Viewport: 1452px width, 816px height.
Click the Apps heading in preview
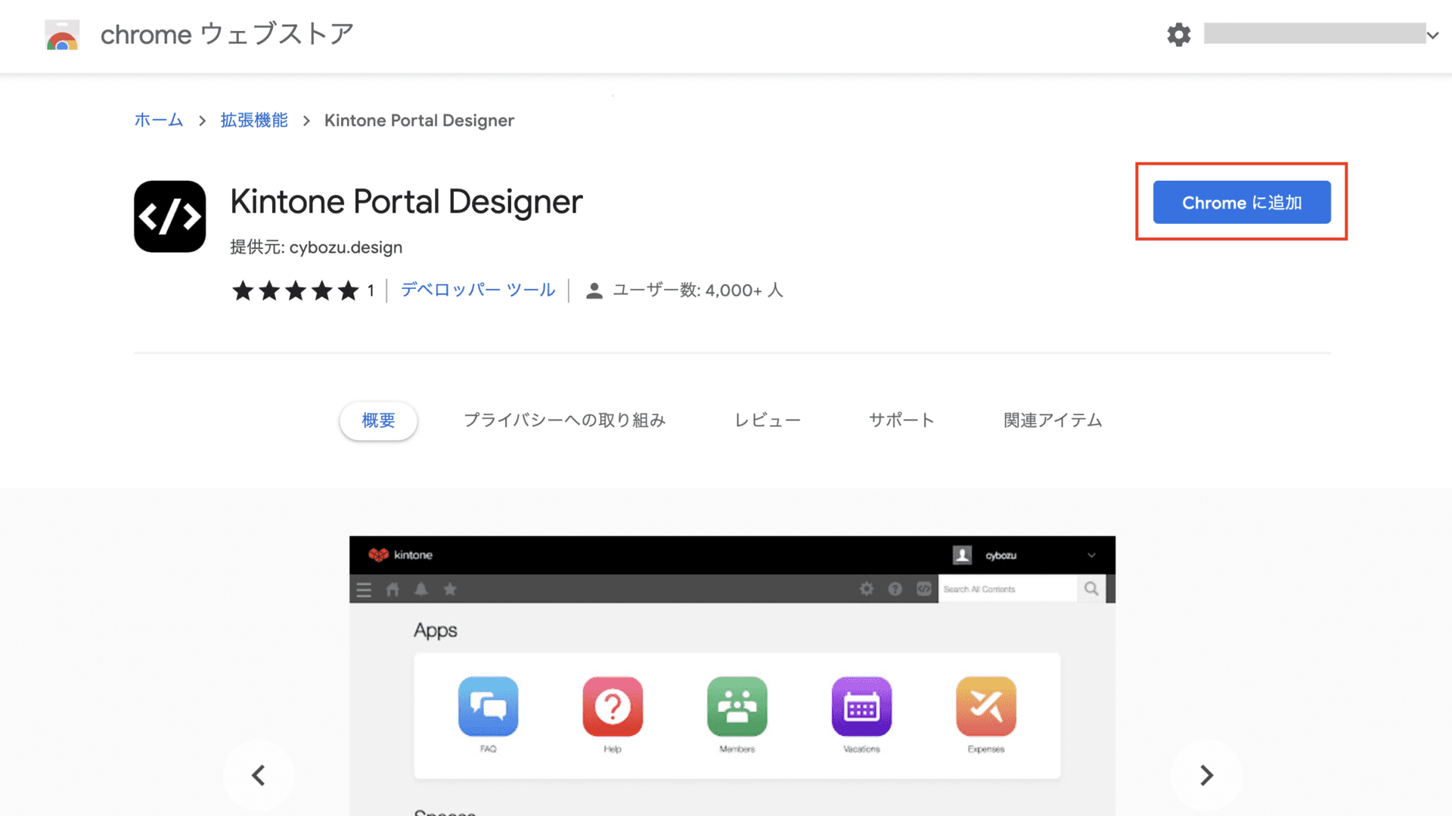click(x=435, y=631)
